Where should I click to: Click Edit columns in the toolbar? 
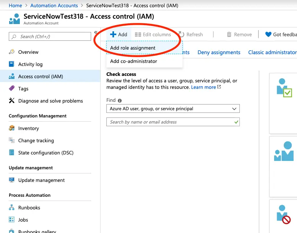coord(153,34)
